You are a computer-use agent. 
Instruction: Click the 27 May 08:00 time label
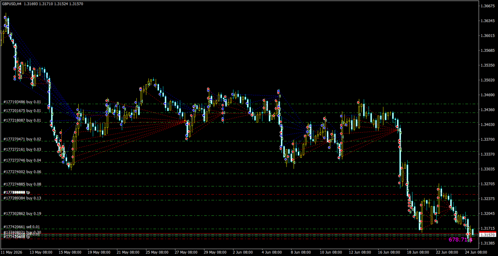tap(186, 252)
